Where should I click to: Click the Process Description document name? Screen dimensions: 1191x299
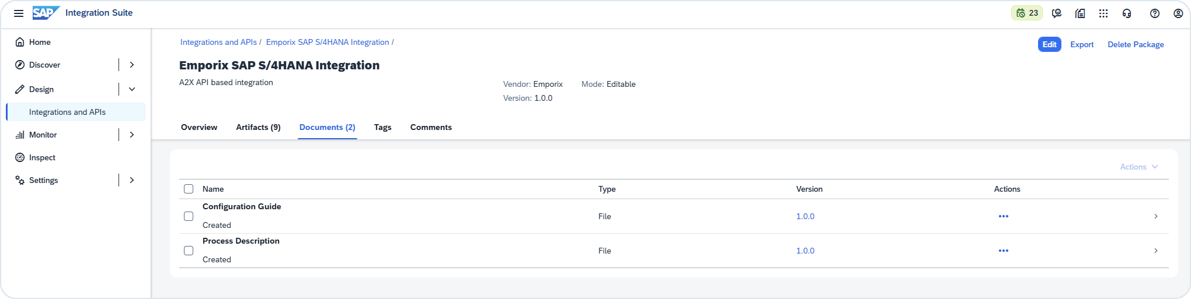click(x=241, y=241)
